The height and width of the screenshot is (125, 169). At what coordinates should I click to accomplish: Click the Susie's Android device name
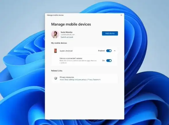[66, 51]
